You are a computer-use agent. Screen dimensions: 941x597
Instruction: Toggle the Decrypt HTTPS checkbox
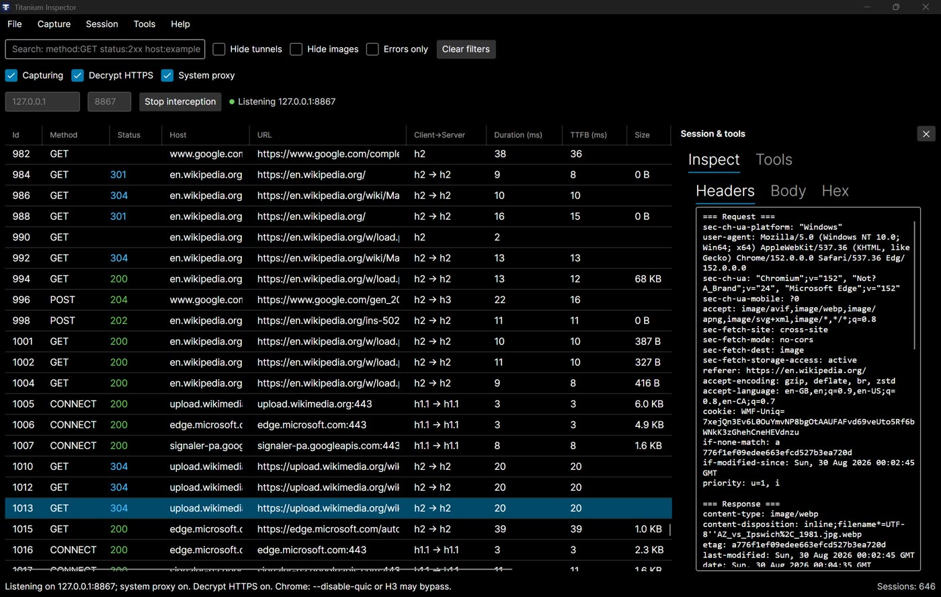77,75
